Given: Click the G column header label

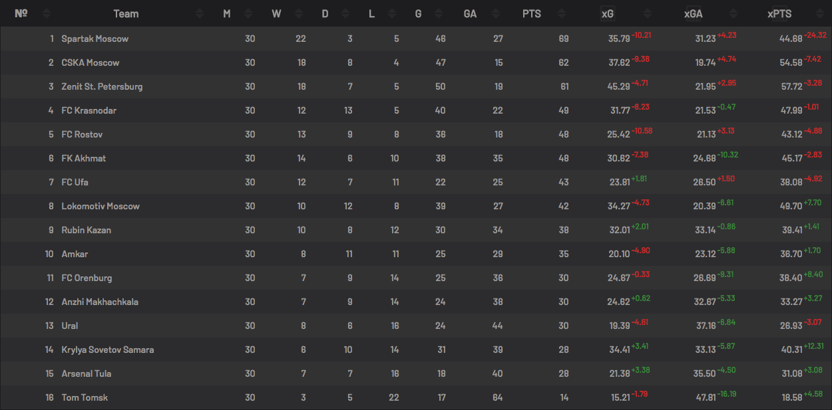Looking at the screenshot, I should (x=418, y=13).
